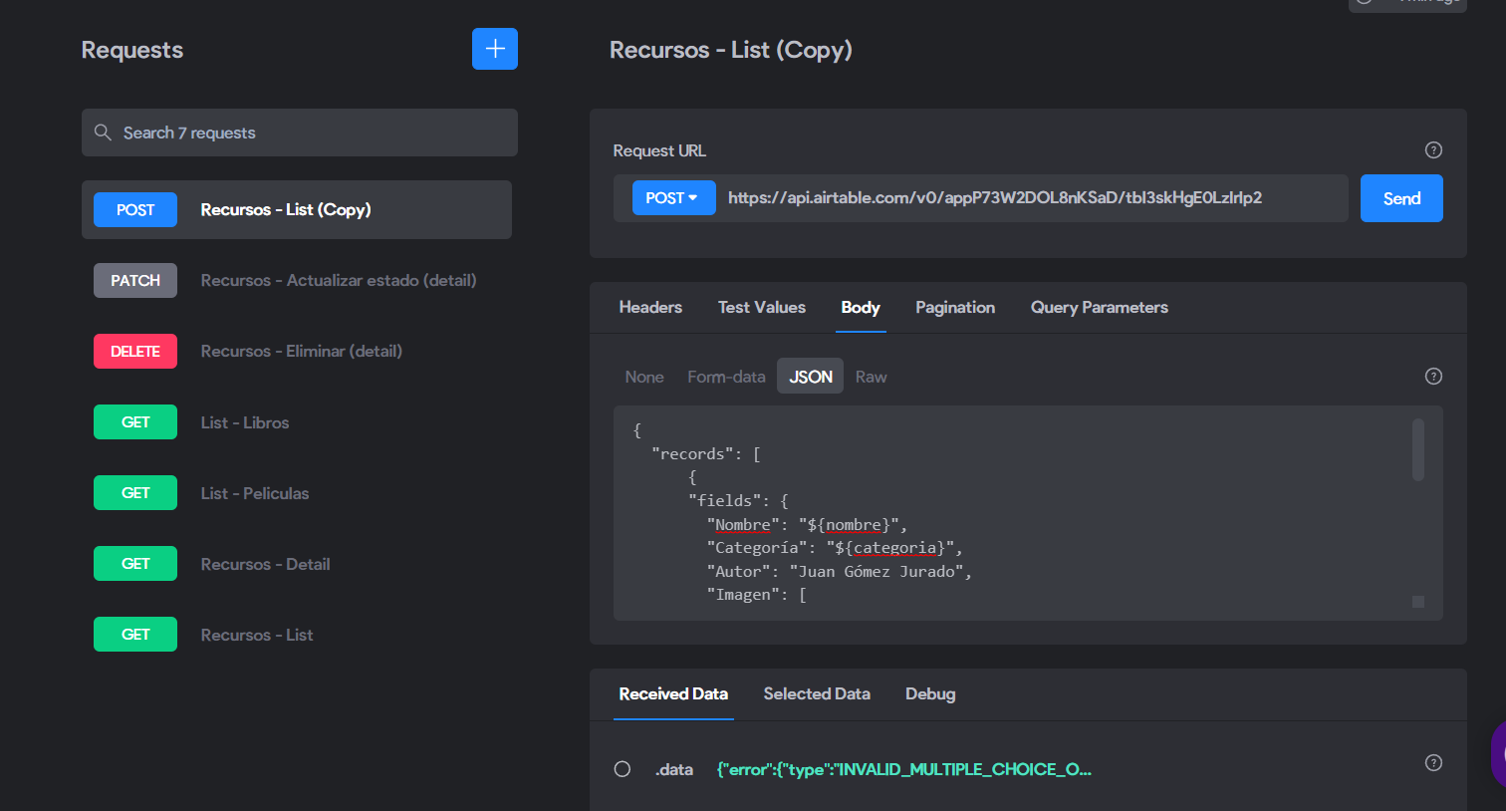1506x811 pixels.
Task: Select Recursos - List (Copy) POST request
Action: click(297, 209)
